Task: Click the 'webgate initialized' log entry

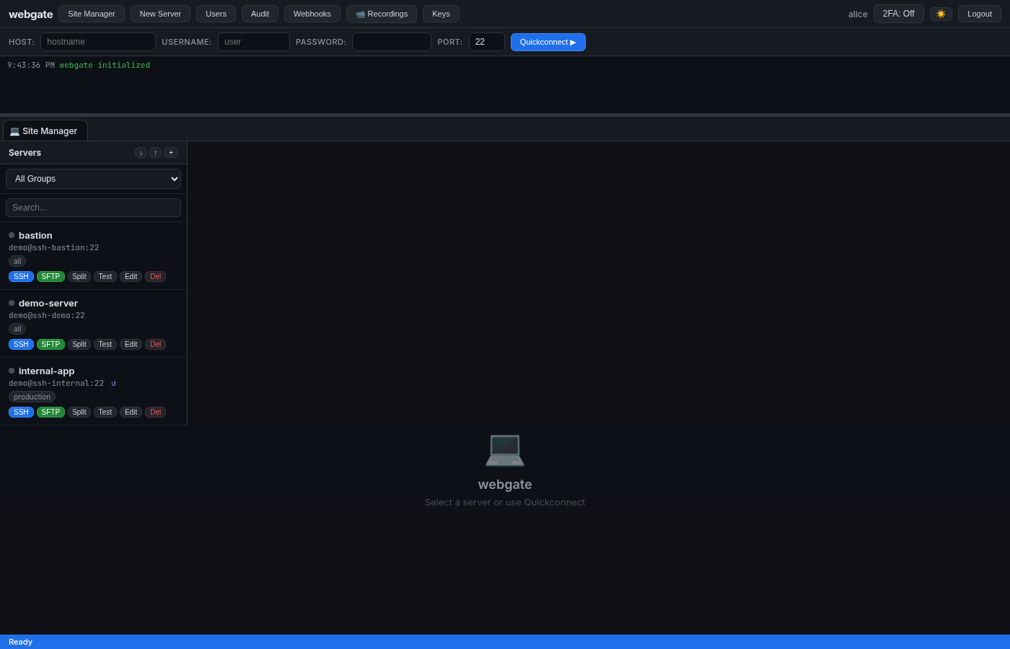Action: pos(105,66)
